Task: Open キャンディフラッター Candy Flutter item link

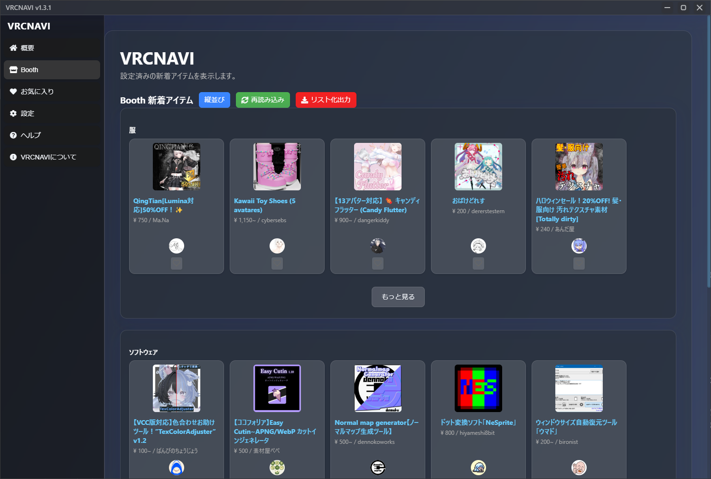Action: 377,205
